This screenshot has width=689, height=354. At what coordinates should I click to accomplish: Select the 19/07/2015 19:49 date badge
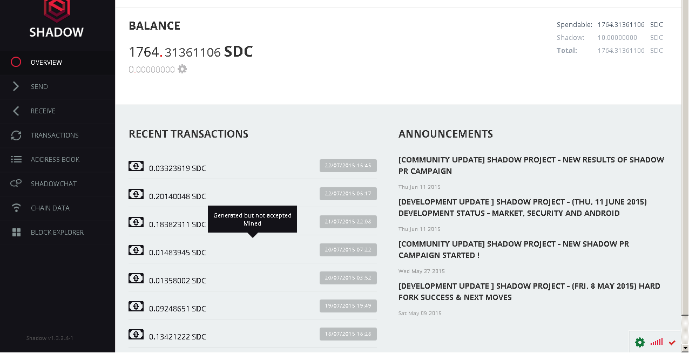click(x=348, y=306)
